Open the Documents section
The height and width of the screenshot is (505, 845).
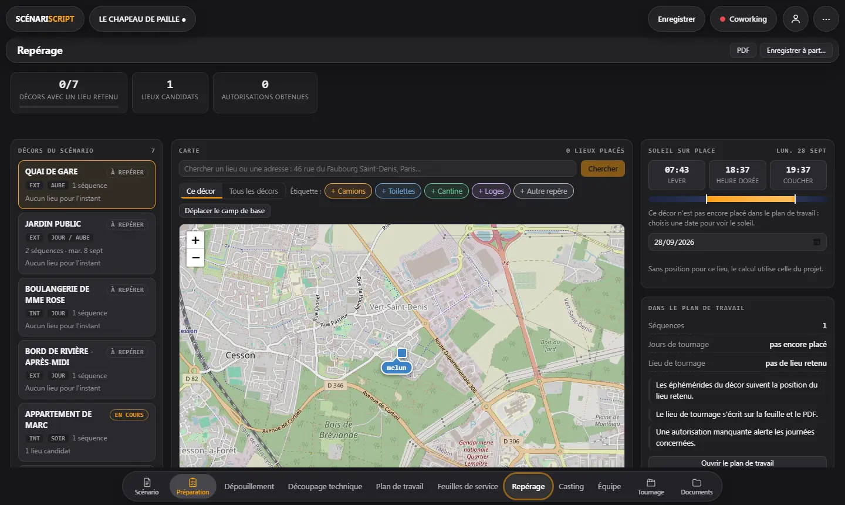pyautogui.click(x=697, y=486)
